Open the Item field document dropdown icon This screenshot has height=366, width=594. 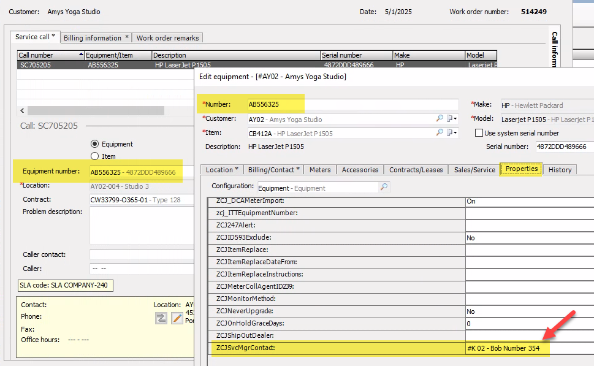click(452, 132)
